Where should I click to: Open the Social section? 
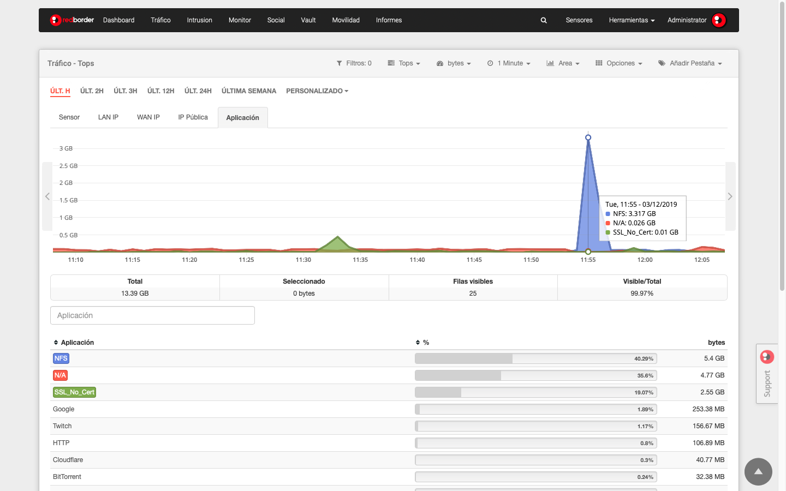tap(276, 20)
